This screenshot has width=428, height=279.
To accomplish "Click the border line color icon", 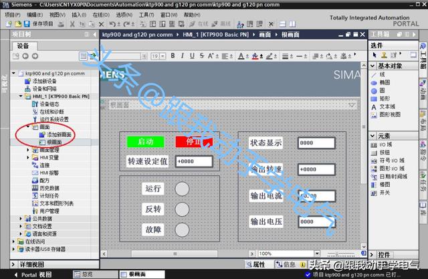I will pos(269,56).
